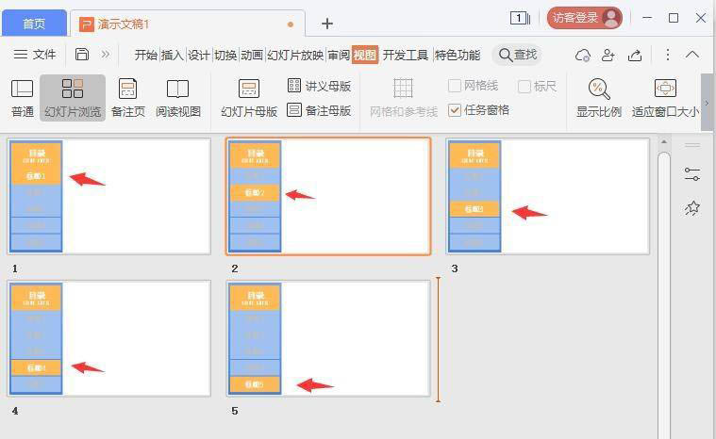This screenshot has width=716, height=439.
Task: Expand ribbon overflow arrow at right edge
Action: pos(707,103)
